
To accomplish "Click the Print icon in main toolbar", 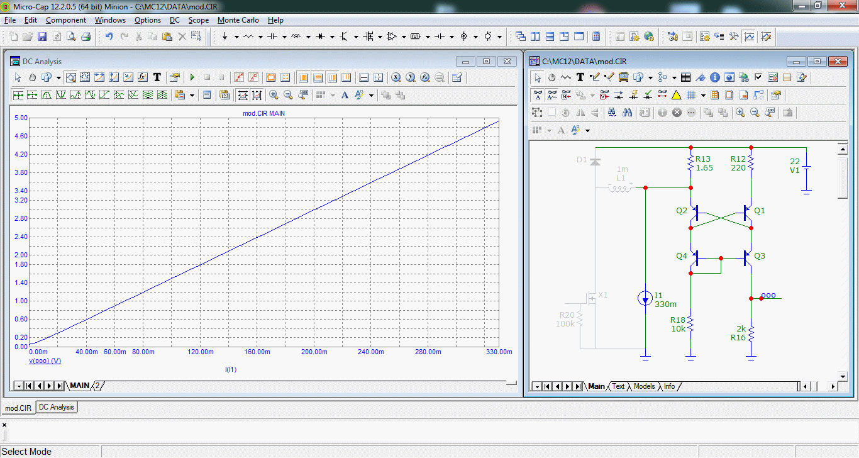I will 86,36.
